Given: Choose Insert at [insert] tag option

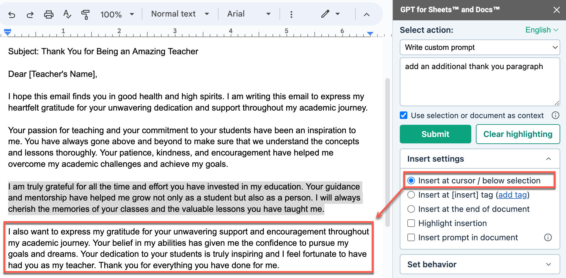Looking at the screenshot, I should 411,195.
